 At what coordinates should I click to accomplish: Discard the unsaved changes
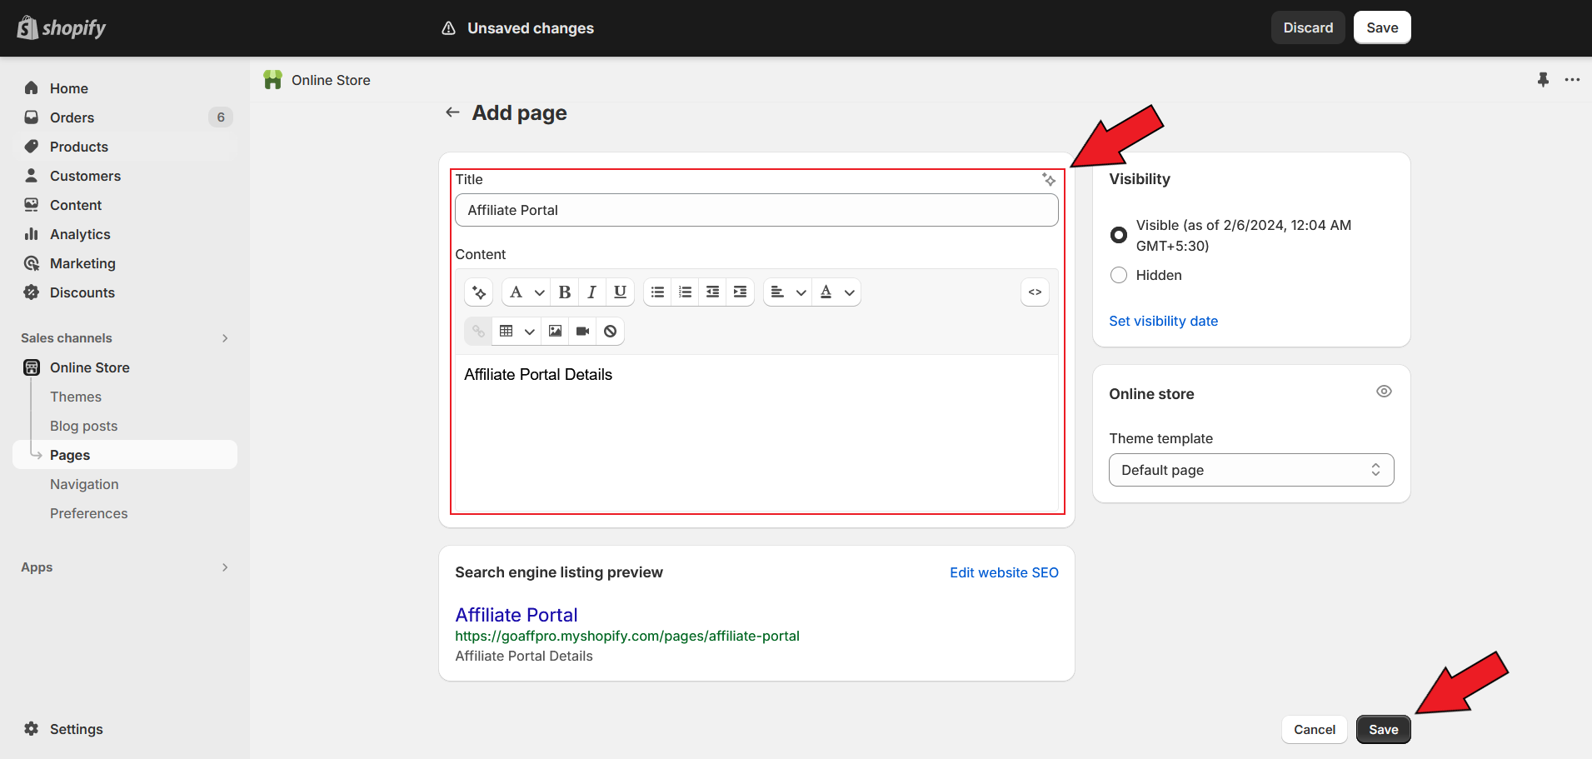click(1307, 27)
